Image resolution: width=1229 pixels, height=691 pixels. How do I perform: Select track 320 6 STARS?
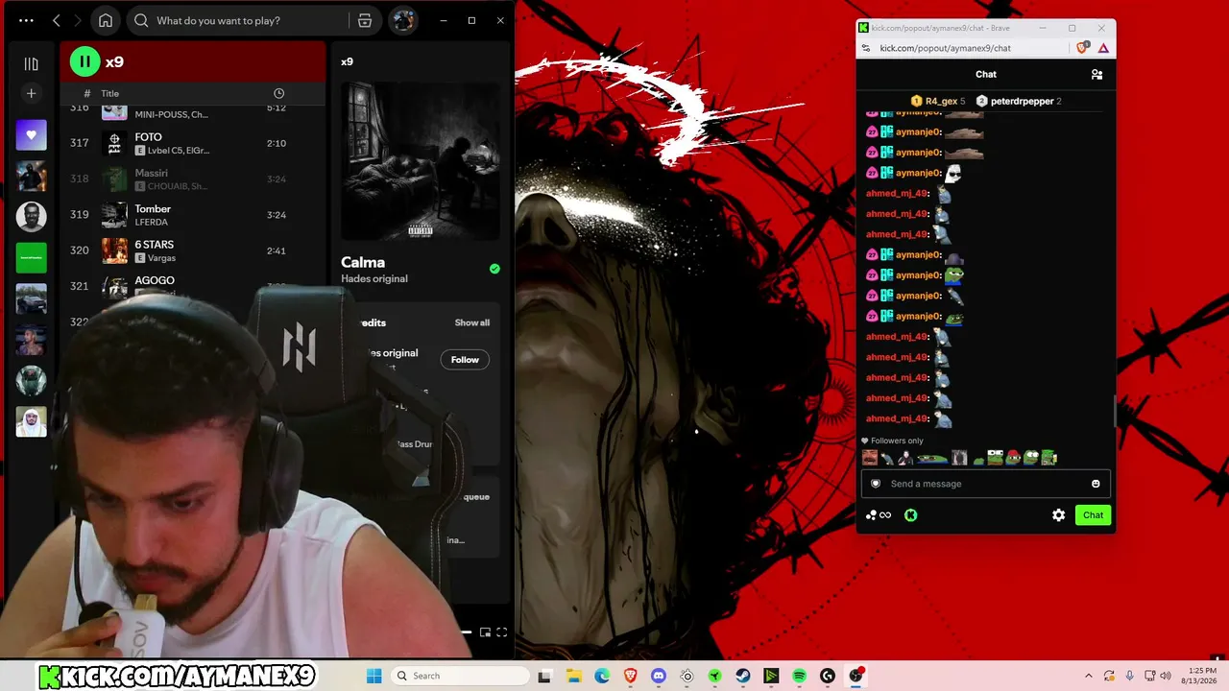click(193, 250)
